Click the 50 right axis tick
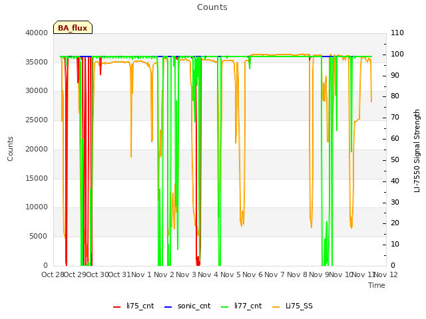The image size is (426, 319). (395, 159)
